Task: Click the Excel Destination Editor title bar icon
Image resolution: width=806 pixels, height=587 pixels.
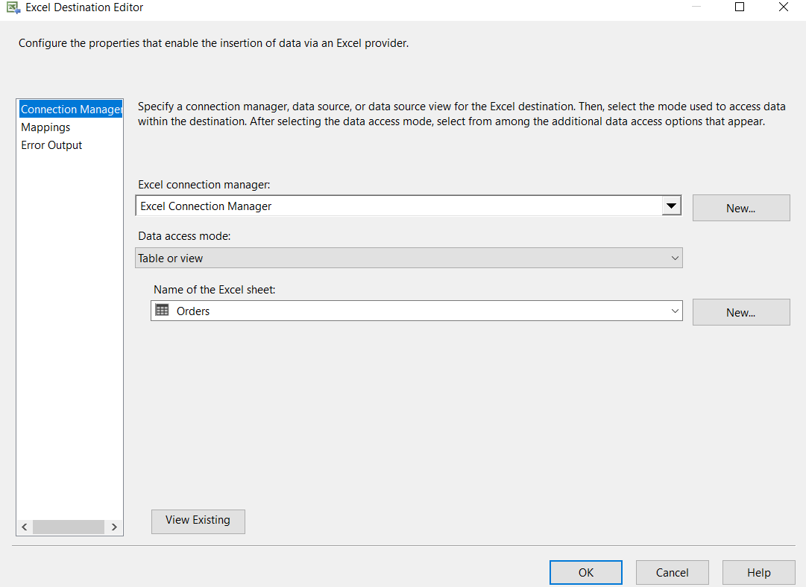Action: [x=13, y=7]
